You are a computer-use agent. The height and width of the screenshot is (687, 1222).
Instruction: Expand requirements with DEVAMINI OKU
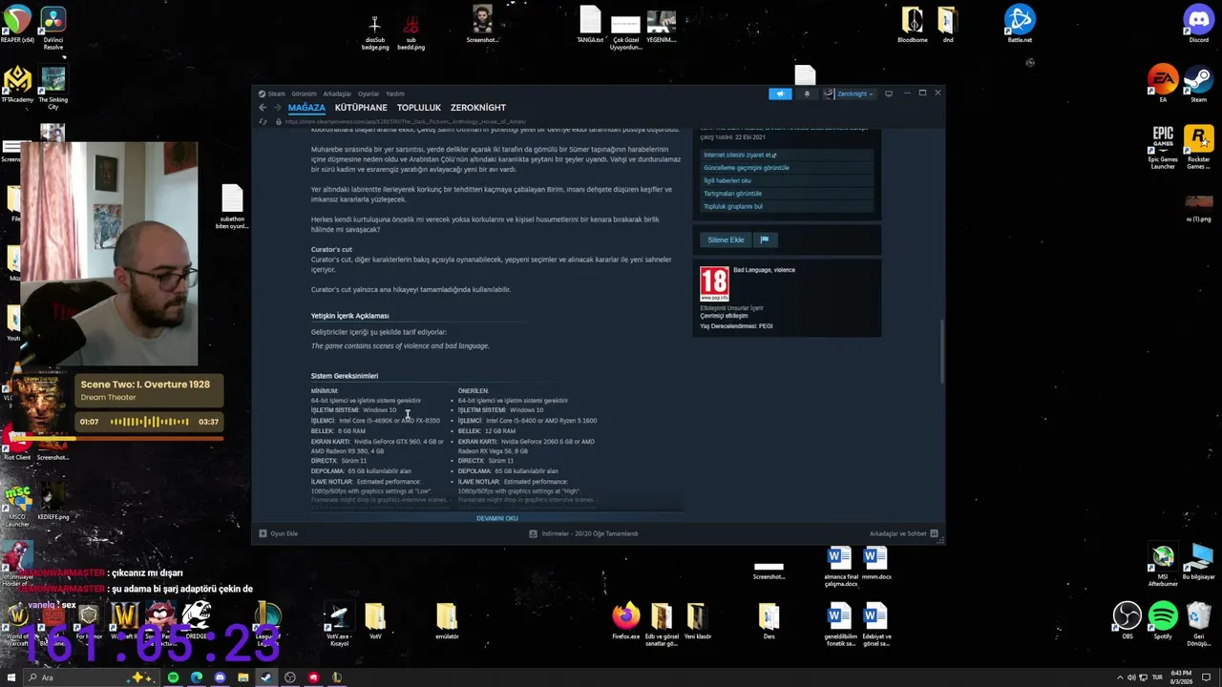pos(497,518)
